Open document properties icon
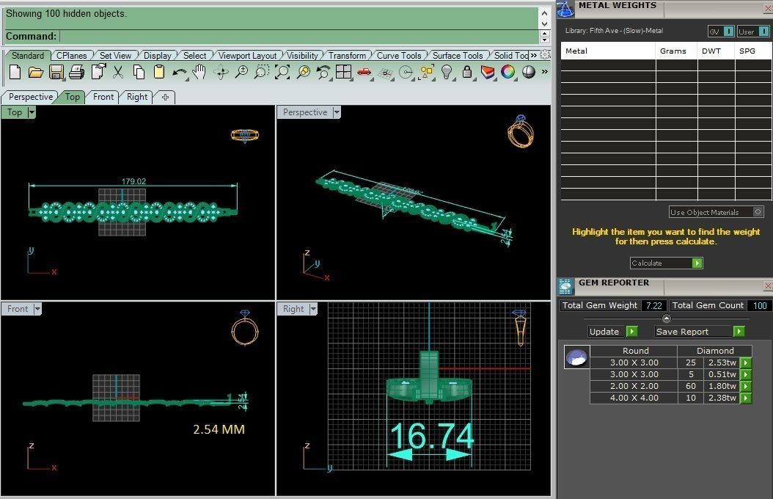The width and height of the screenshot is (773, 499). [x=98, y=72]
